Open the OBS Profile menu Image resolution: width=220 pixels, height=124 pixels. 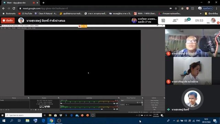tap(14, 28)
